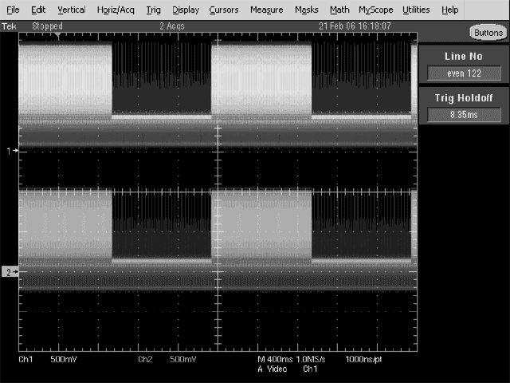This screenshot has width=510, height=383.
Task: Expand the Display menu
Action: click(x=186, y=10)
